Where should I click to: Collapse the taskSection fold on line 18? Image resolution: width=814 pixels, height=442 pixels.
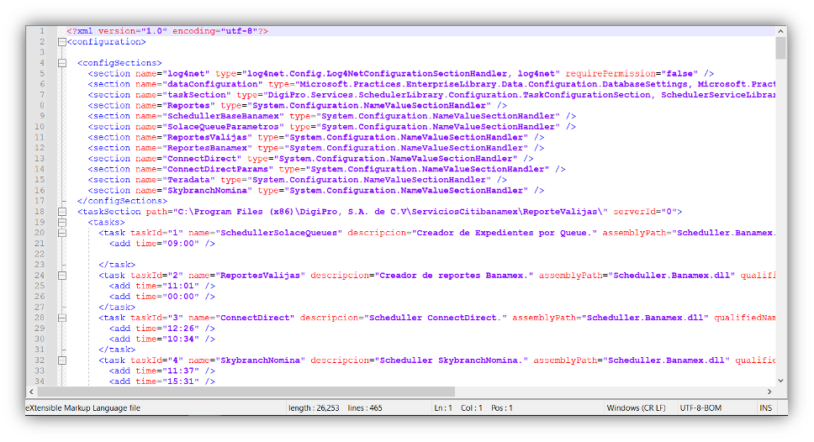click(61, 212)
